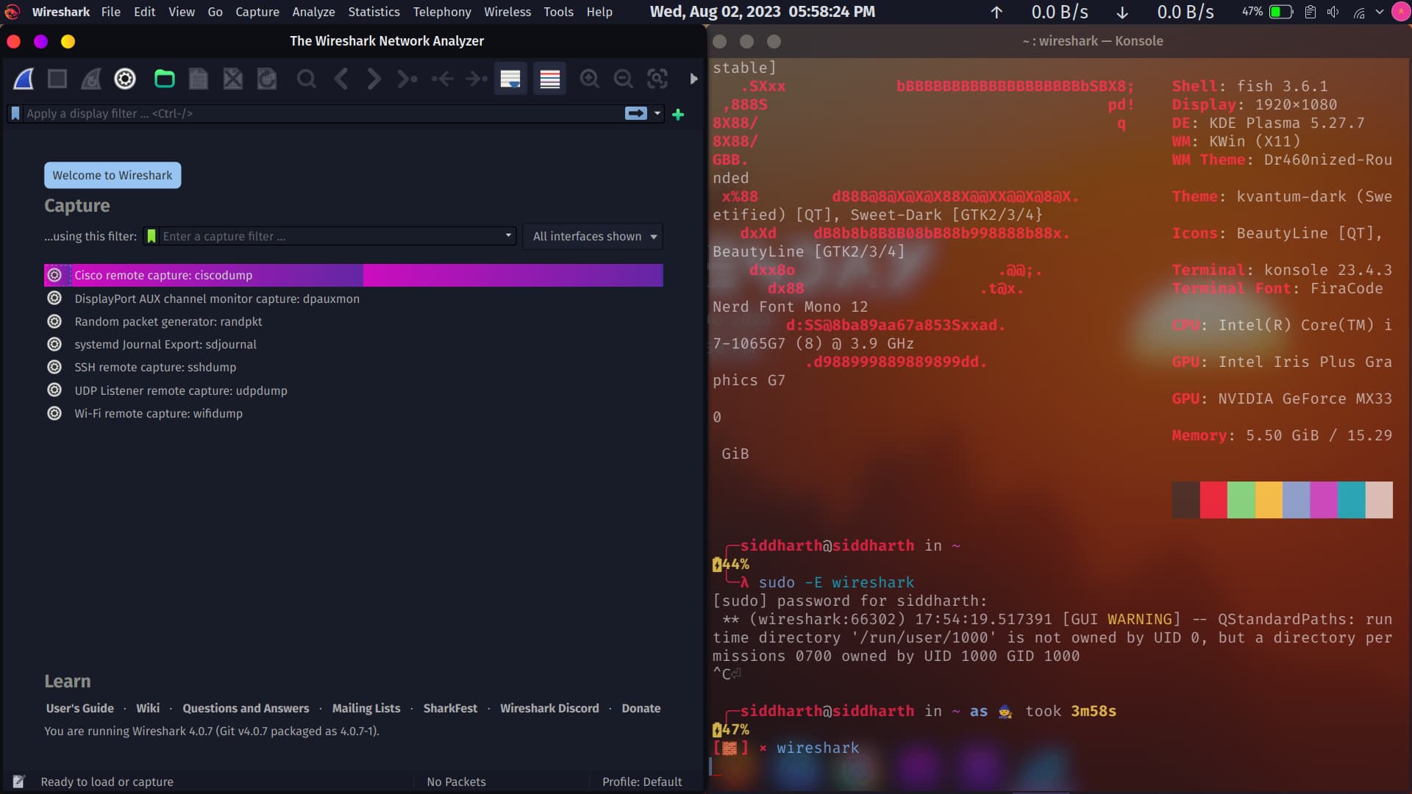This screenshot has height=794, width=1412.
Task: Open the volume icon in system tray
Action: 1333,12
